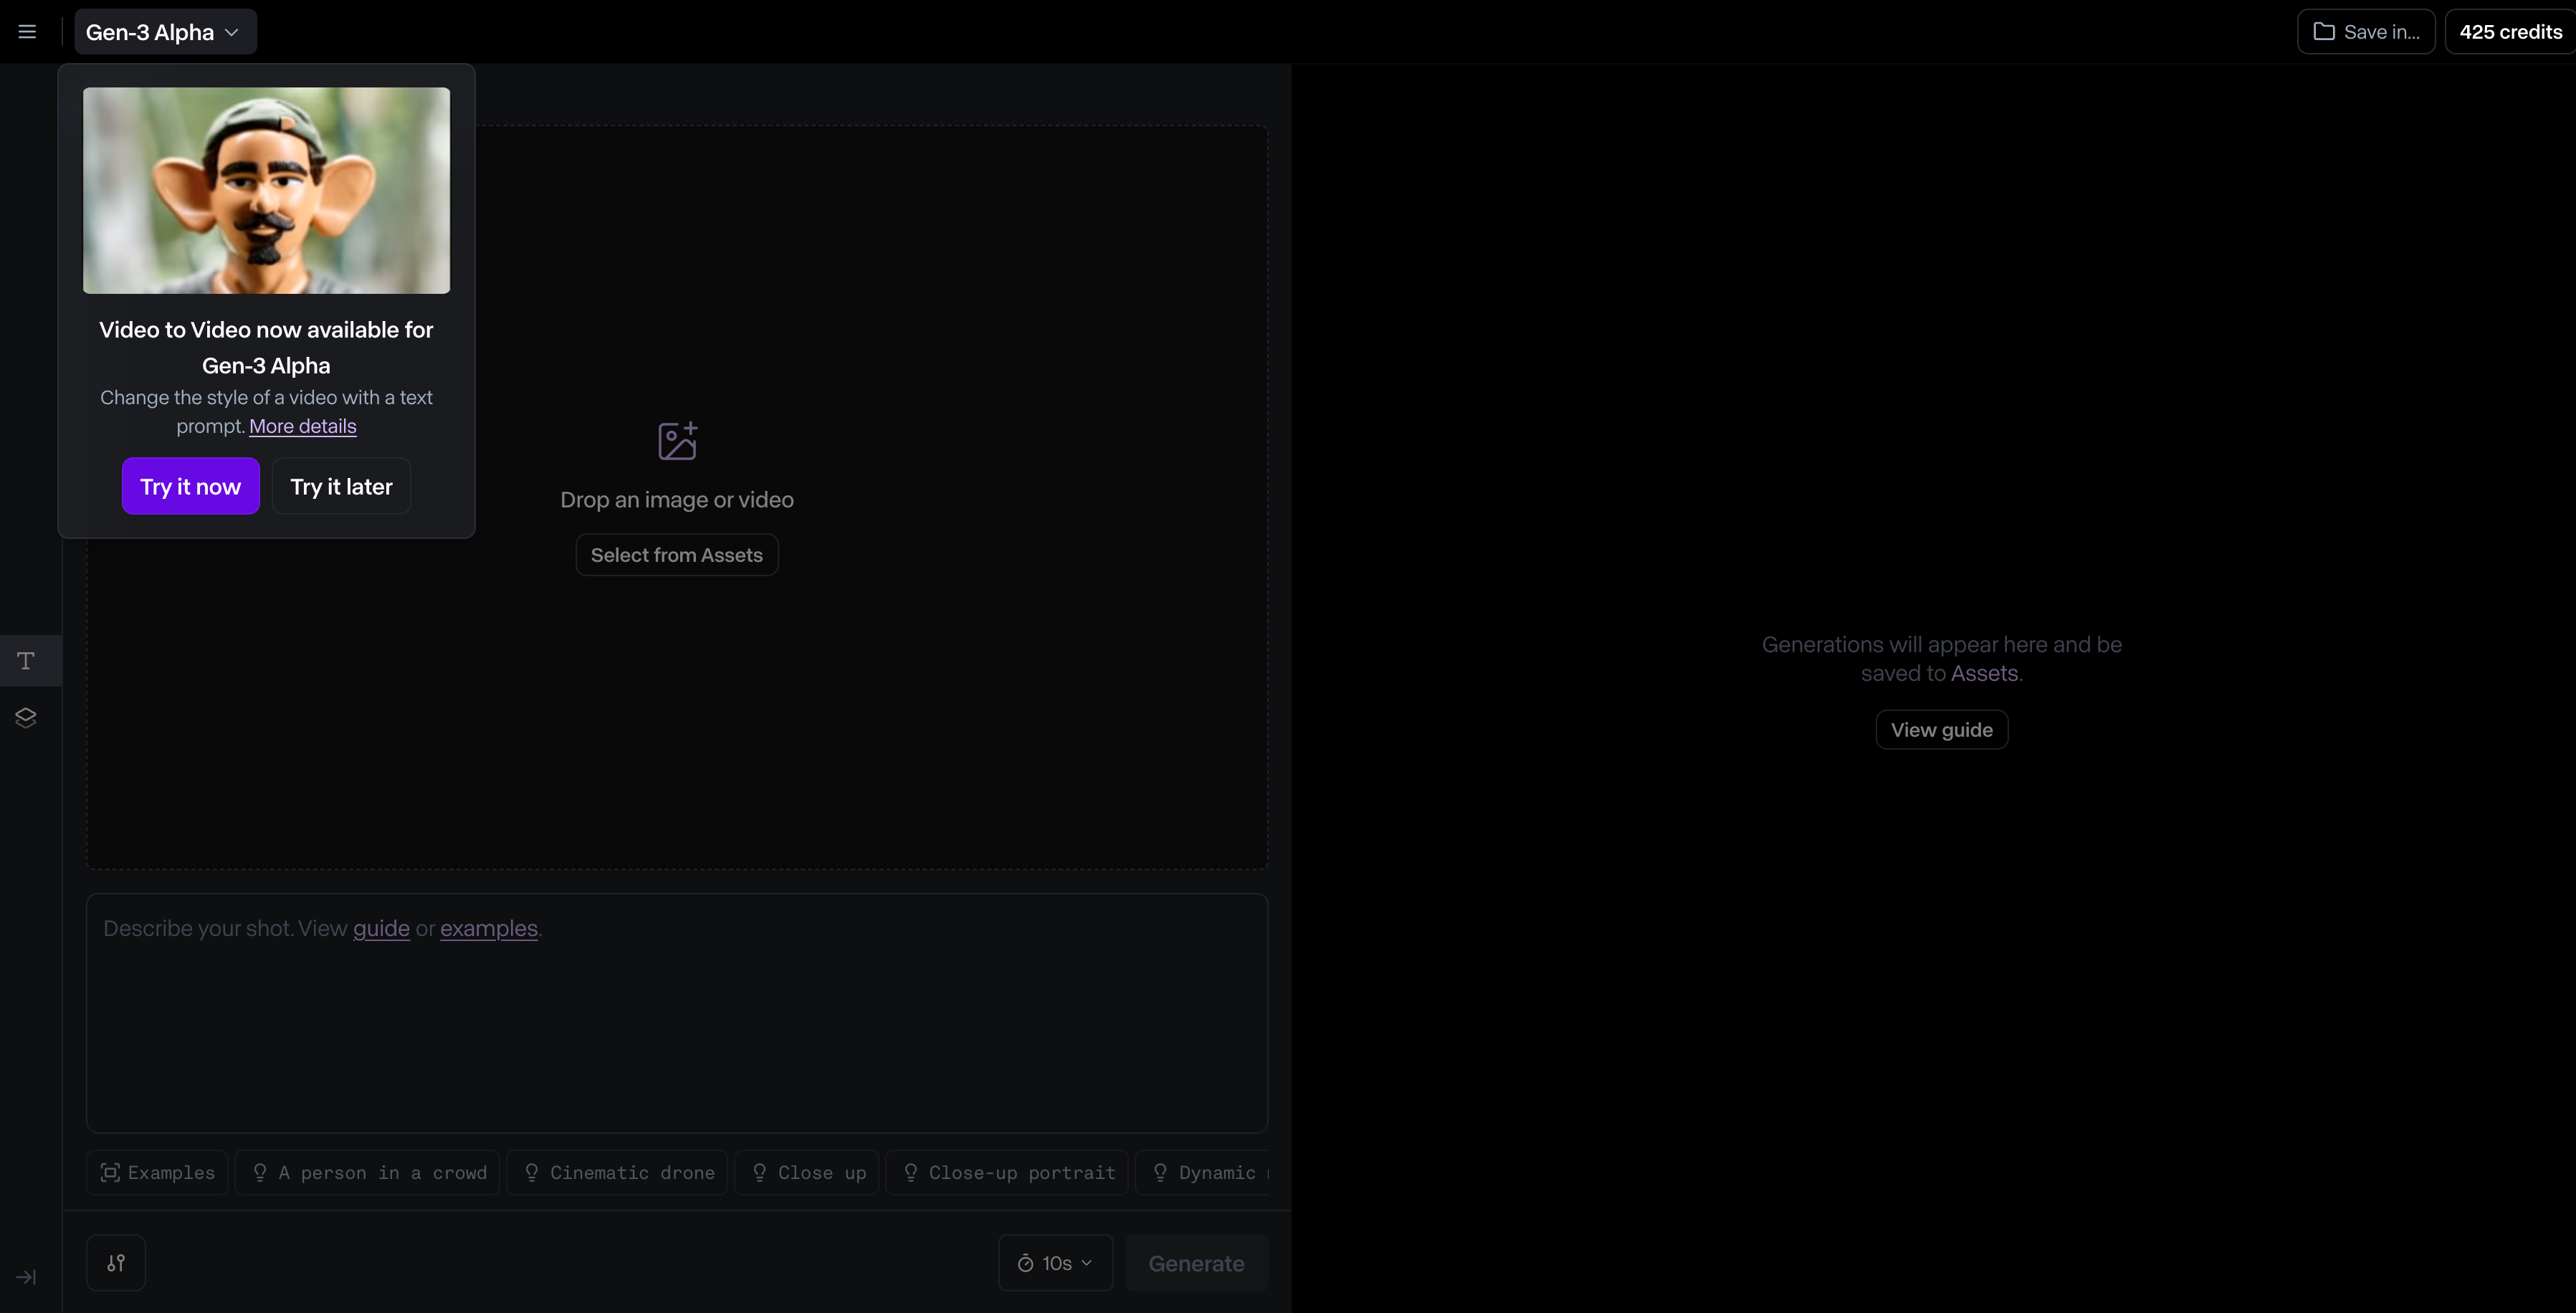Image resolution: width=2576 pixels, height=1313 pixels.
Task: Click the generation settings sliders icon
Action: coord(115,1263)
